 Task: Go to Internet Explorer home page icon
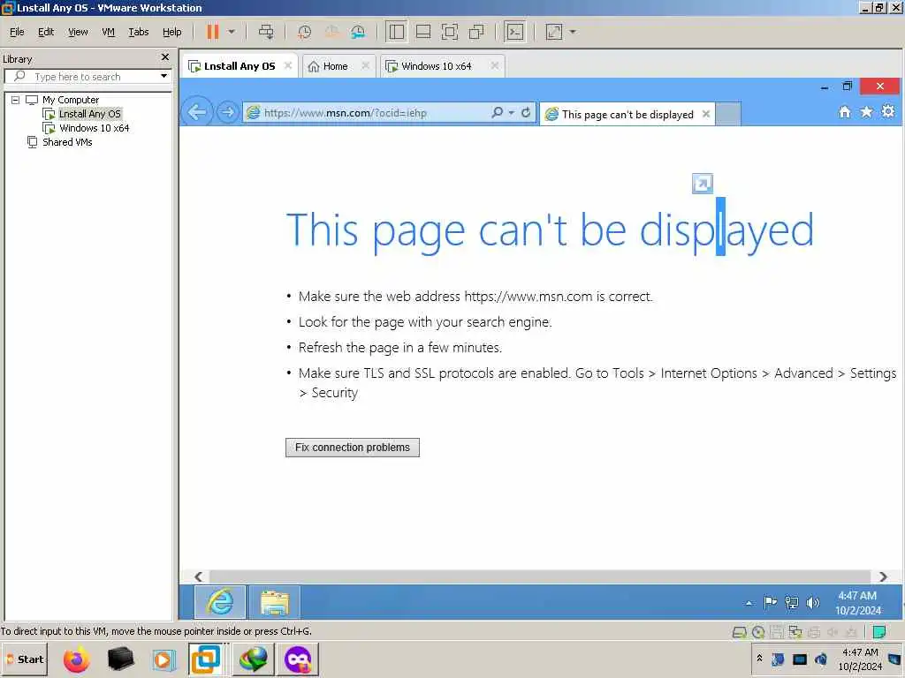point(844,112)
